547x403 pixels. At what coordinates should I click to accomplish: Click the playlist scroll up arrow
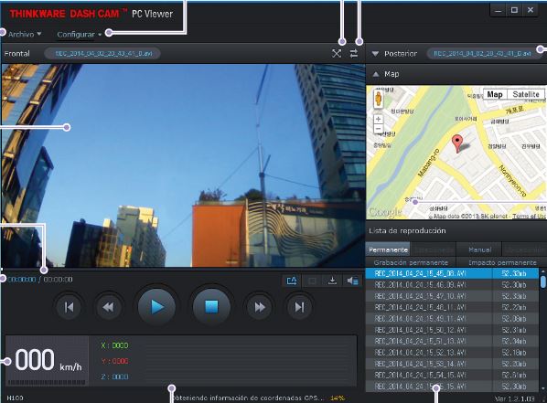542,270
